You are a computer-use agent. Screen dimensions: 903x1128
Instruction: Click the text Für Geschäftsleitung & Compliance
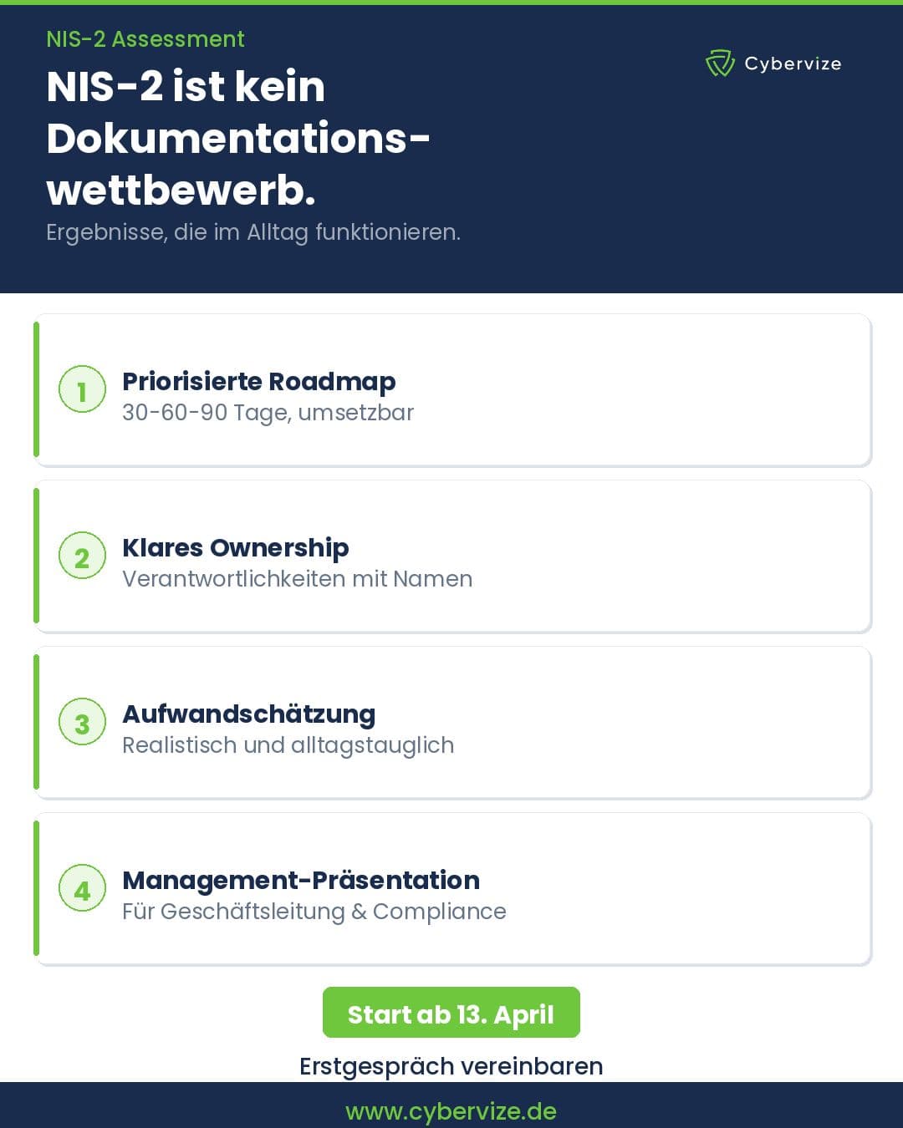(x=314, y=912)
